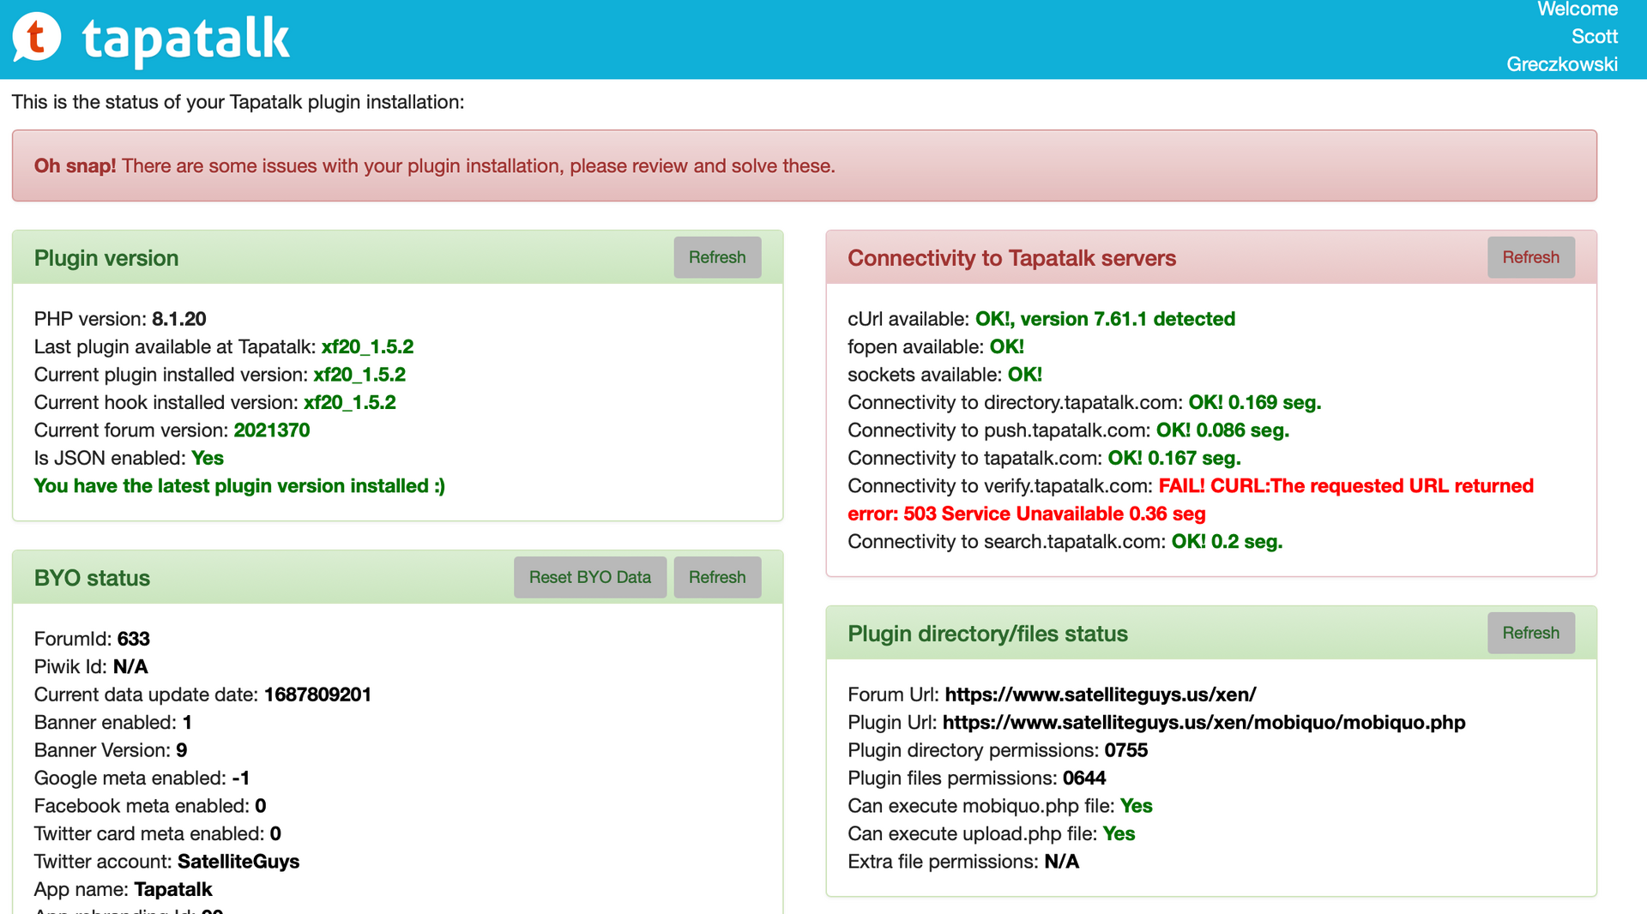This screenshot has width=1647, height=914.
Task: Refresh the Plugin directory/files status panel
Action: click(x=1530, y=633)
